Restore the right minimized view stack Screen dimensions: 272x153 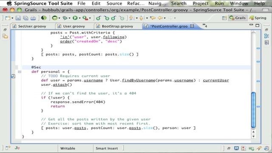[266, 30]
